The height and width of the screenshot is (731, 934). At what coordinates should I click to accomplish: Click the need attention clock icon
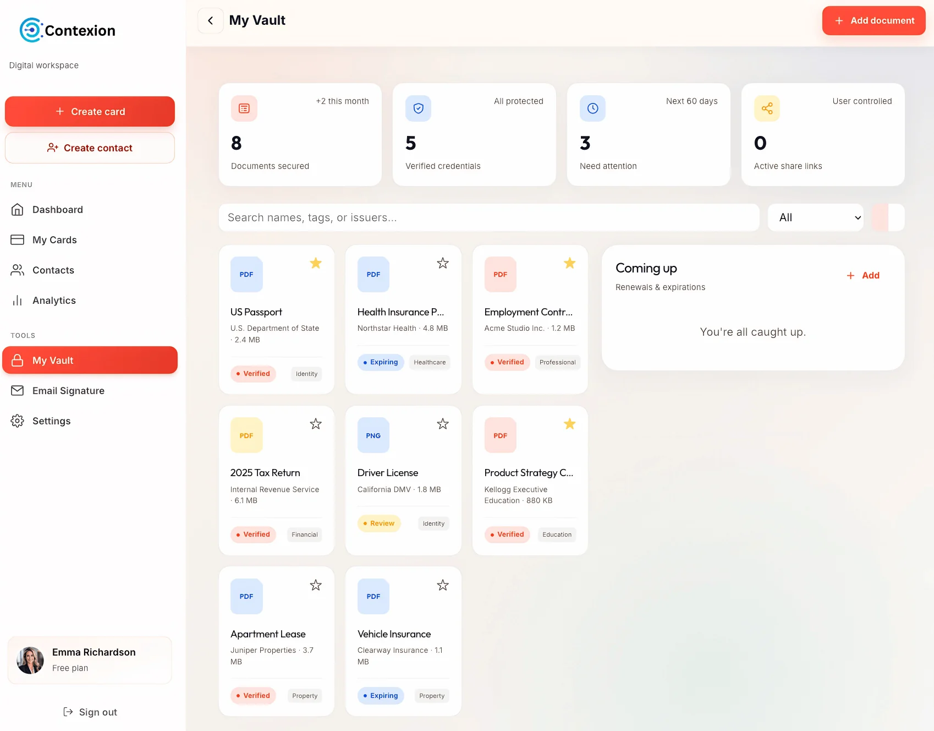592,108
